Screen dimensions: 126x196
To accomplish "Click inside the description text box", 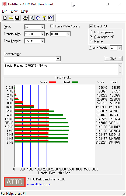I will point(61,69).
